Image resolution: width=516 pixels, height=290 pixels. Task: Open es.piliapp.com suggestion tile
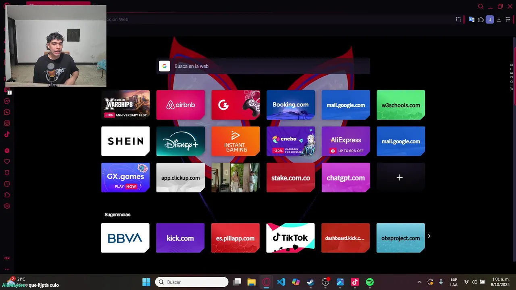point(235,238)
